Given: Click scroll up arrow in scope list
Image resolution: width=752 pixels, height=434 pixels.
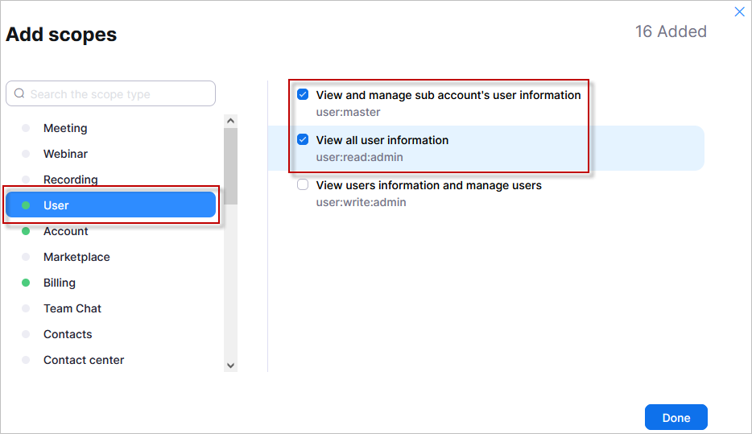Looking at the screenshot, I should tap(231, 121).
